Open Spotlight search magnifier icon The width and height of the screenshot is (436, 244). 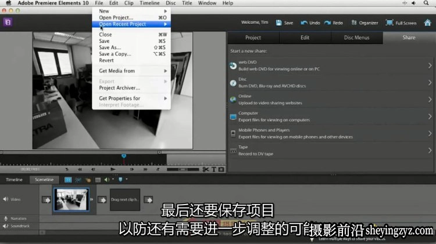tap(426, 3)
